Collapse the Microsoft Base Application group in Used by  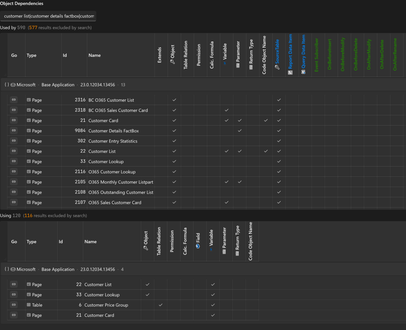[7, 85]
